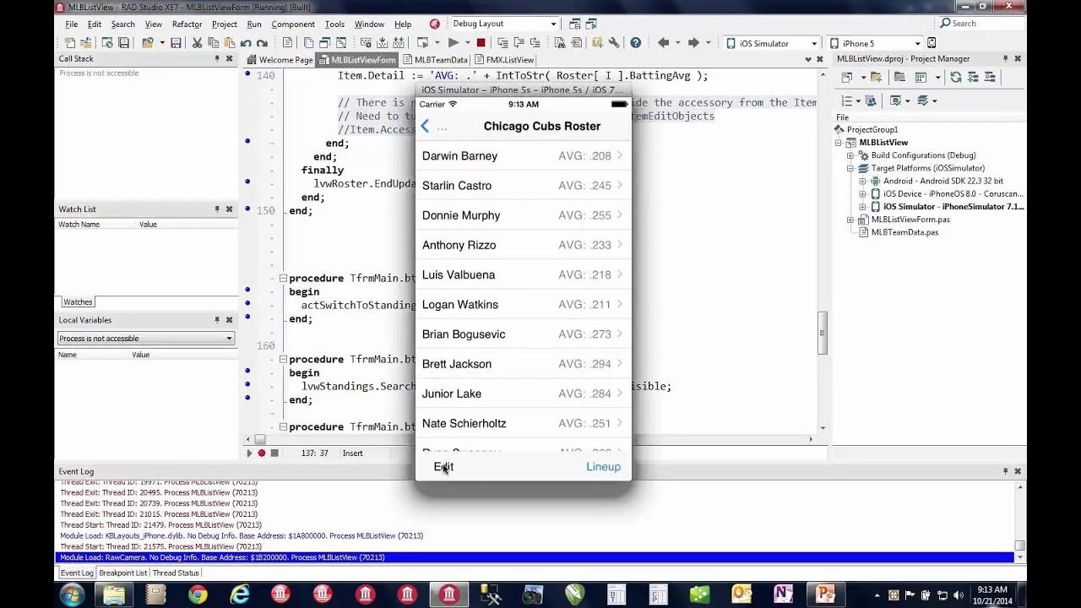1081x608 pixels.
Task: Click the macro play triangle in editor status bar
Action: (x=249, y=453)
